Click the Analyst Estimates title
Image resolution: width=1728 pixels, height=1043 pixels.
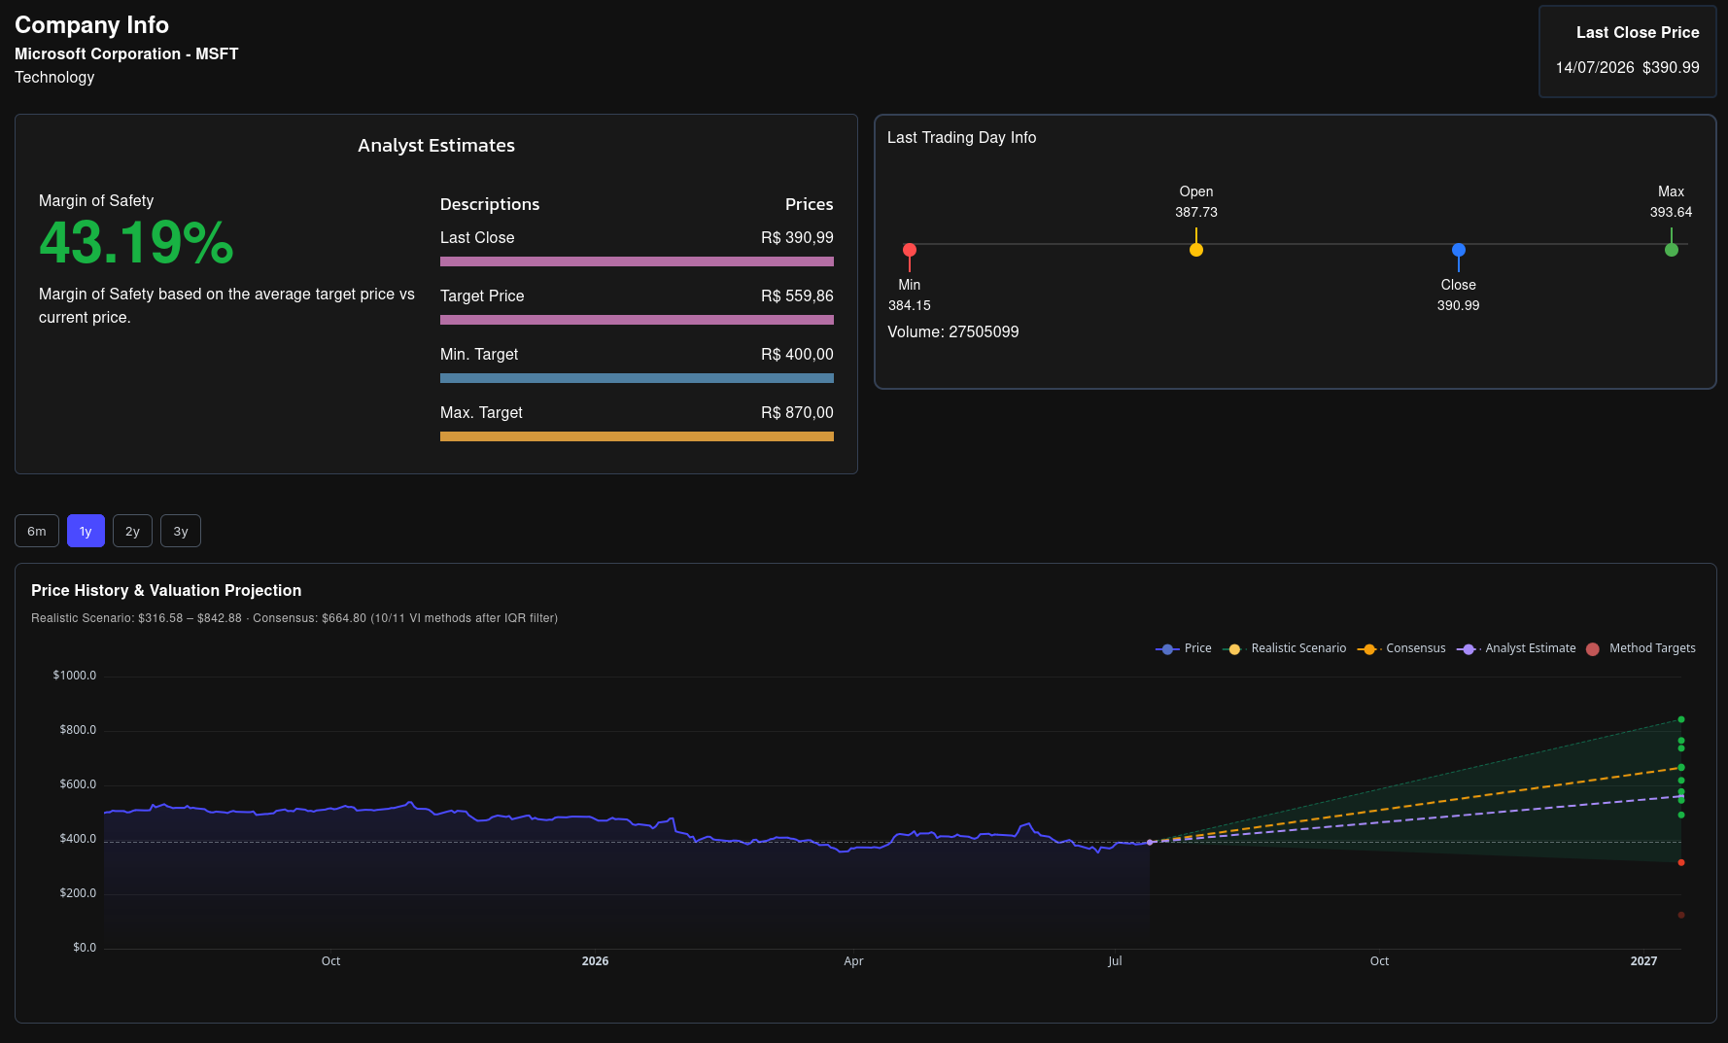[436, 145]
